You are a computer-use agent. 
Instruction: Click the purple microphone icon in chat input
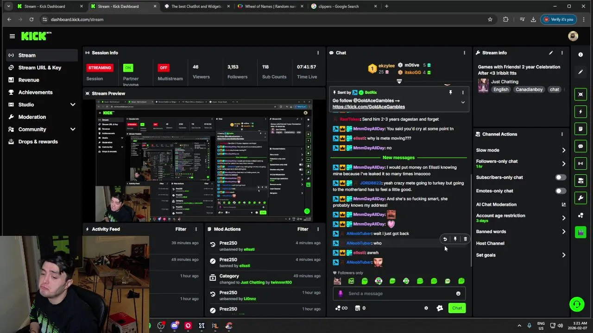tap(341, 293)
